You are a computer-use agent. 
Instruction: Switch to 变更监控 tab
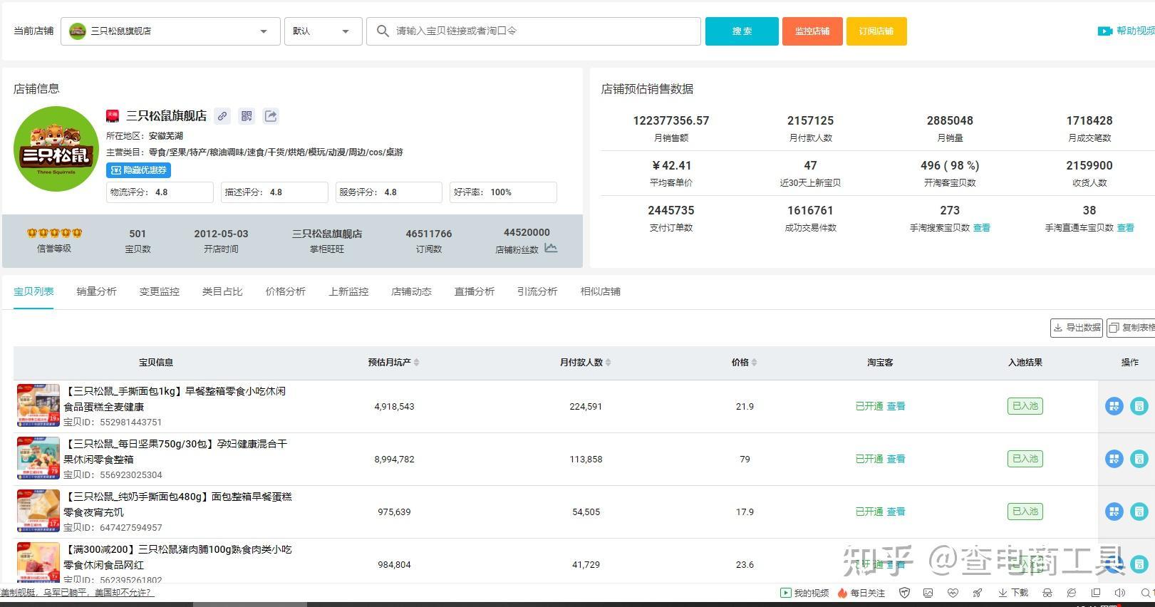tap(160, 291)
